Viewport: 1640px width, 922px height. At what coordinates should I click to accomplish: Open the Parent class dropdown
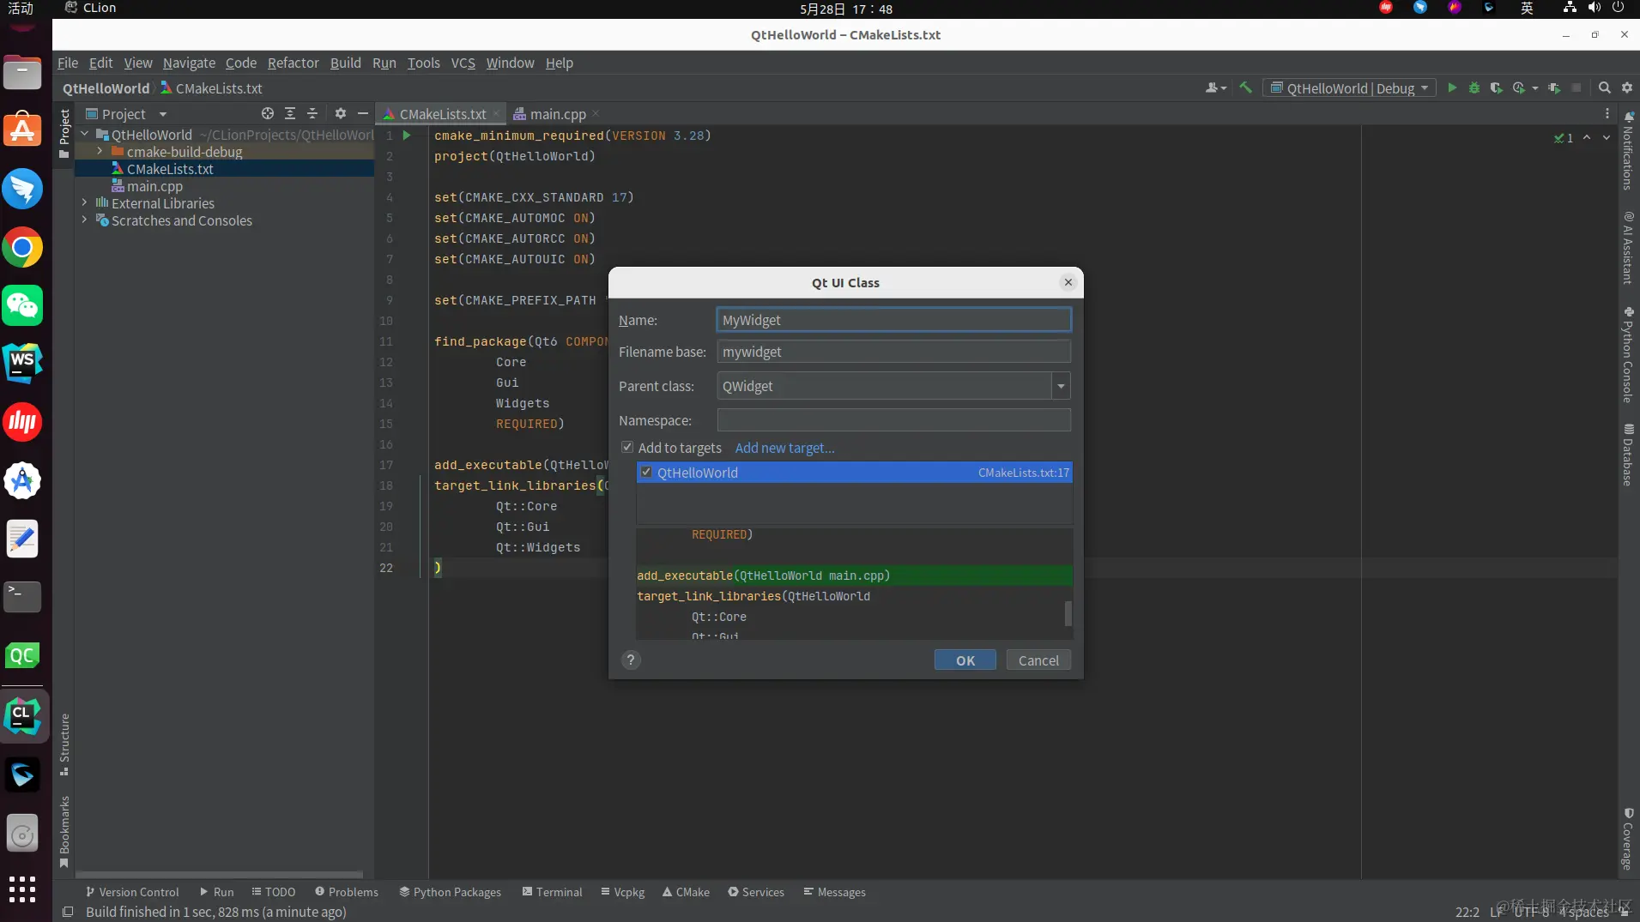(x=1061, y=387)
